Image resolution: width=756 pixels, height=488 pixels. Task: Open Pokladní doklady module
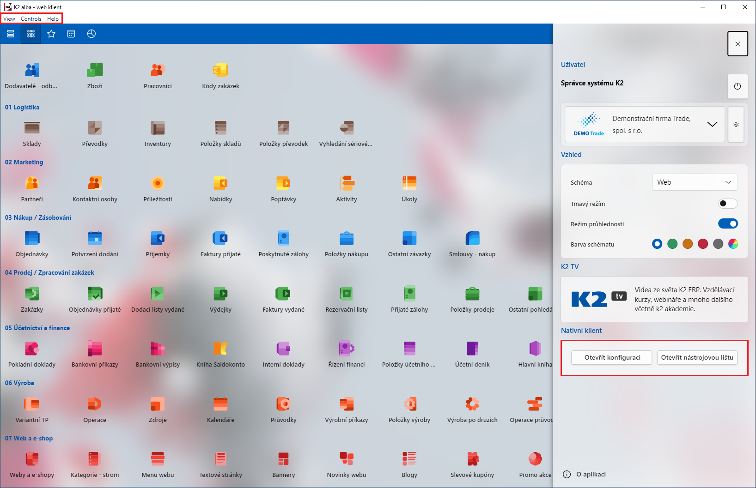[32, 349]
